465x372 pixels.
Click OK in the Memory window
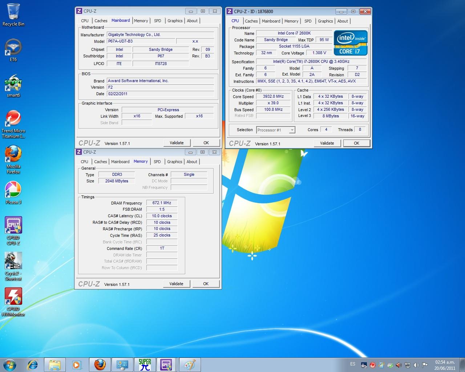[206, 284]
